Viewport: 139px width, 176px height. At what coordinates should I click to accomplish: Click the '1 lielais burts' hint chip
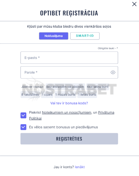(87, 94)
